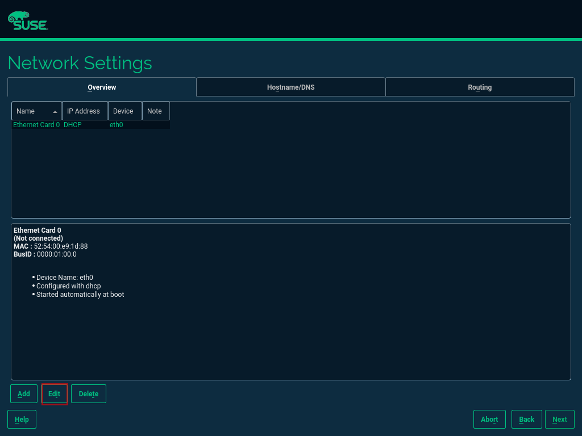Viewport: 582px width, 436px height.
Task: Sort devices by IP Address column
Action: (84, 111)
